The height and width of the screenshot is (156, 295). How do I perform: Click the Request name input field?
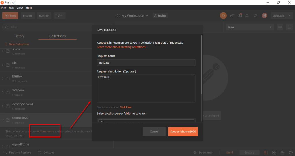(146, 63)
